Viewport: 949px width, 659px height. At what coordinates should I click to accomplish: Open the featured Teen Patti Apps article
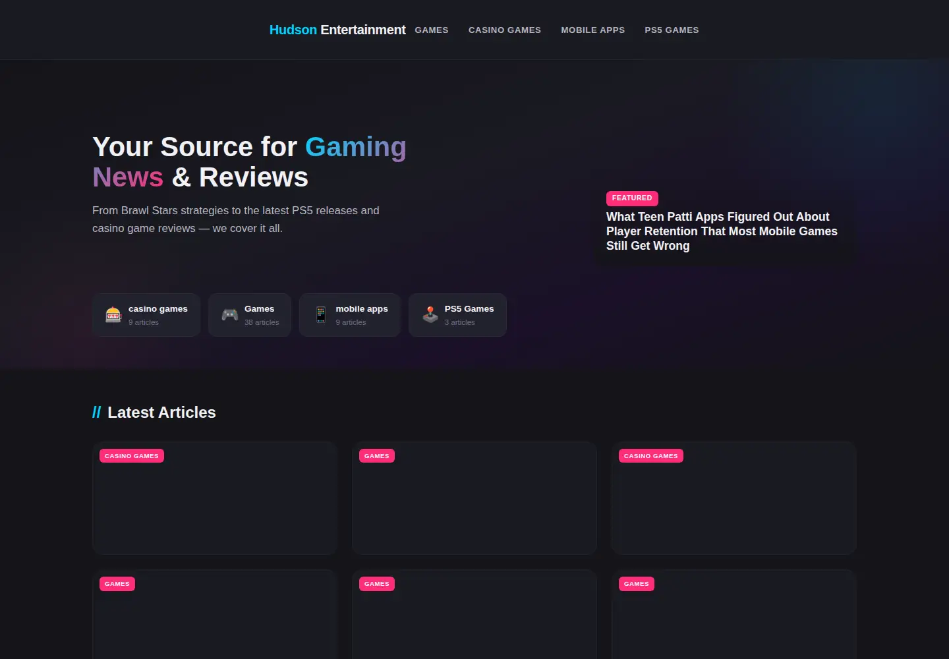point(722,231)
